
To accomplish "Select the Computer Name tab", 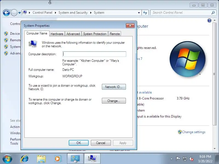I will 37,33.
